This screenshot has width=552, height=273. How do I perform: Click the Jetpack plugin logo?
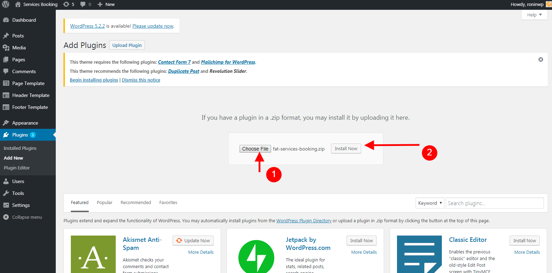[x=256, y=256]
